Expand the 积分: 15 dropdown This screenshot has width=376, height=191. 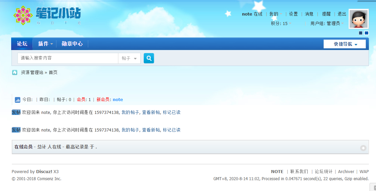[281, 23]
